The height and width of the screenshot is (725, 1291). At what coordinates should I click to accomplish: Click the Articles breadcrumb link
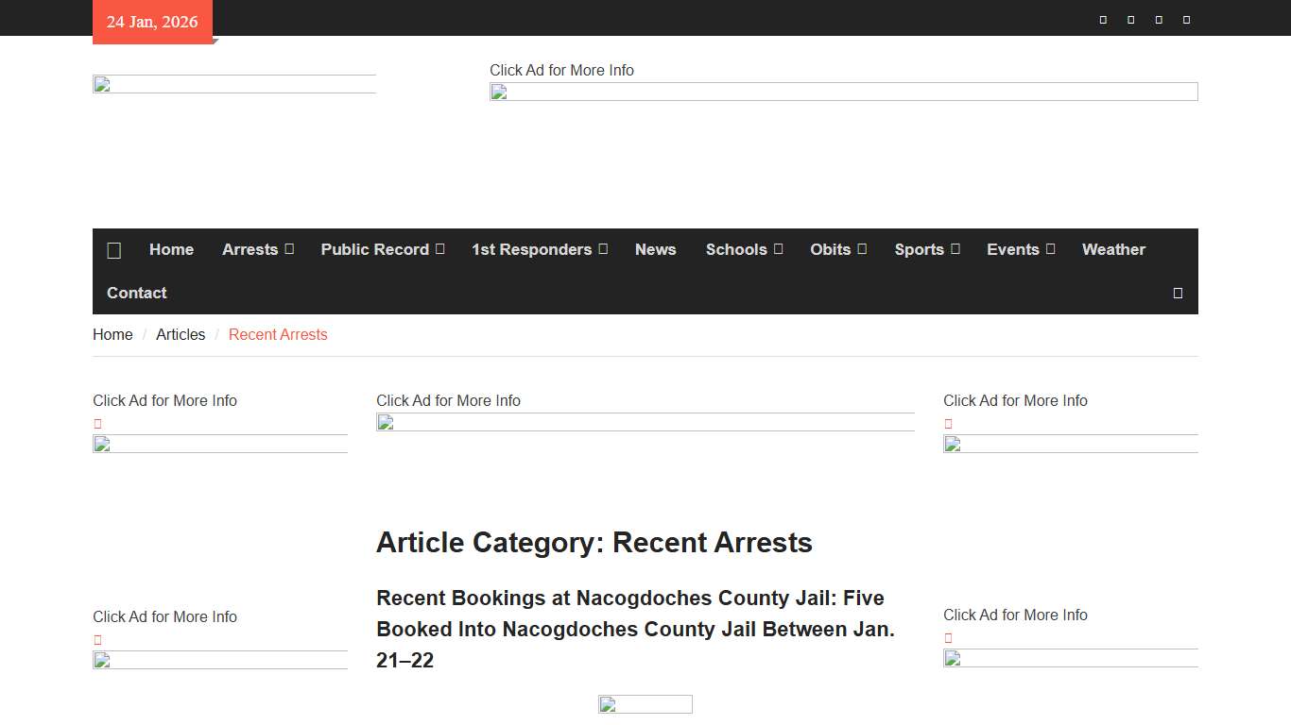pyautogui.click(x=181, y=334)
